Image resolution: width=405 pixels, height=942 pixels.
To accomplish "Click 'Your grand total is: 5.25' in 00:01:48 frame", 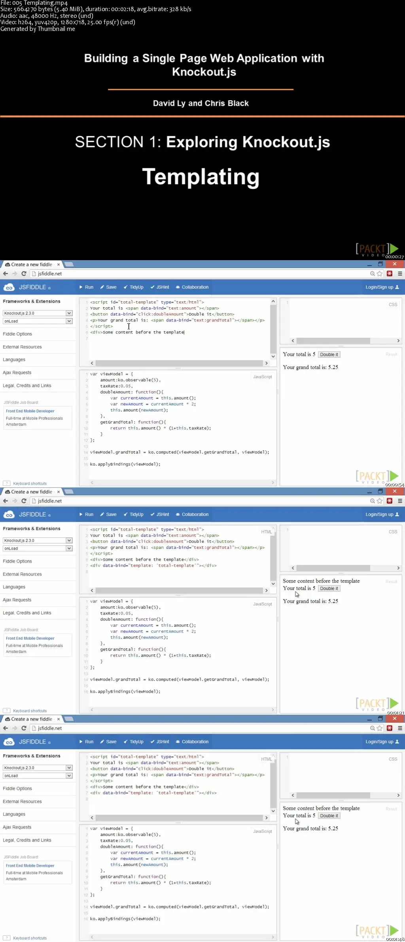I will [x=310, y=828].
